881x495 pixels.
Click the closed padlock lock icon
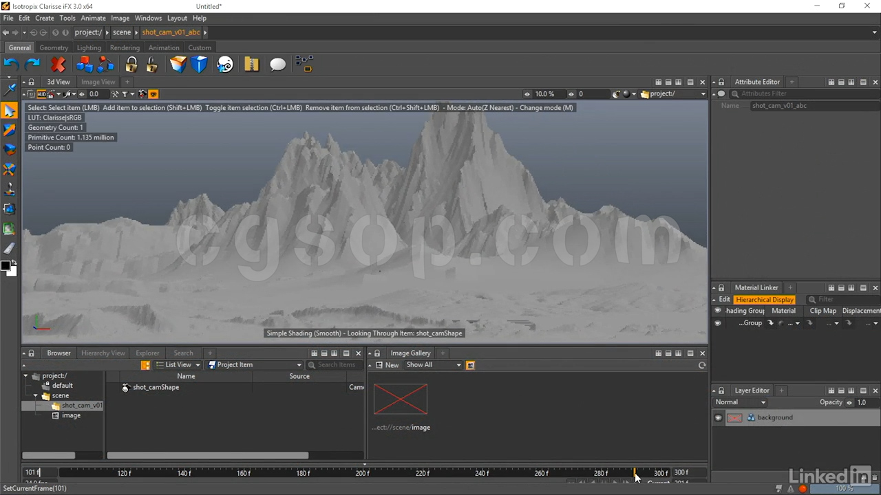(131, 65)
